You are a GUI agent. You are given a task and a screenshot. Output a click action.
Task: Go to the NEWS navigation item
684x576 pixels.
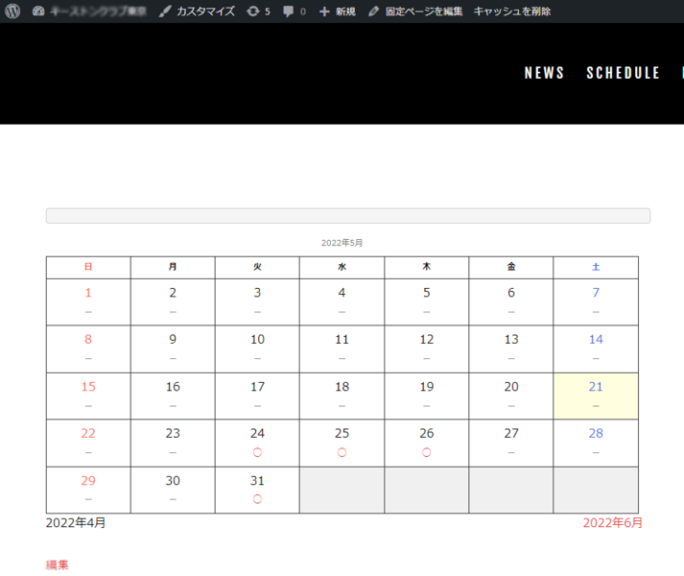pos(544,73)
